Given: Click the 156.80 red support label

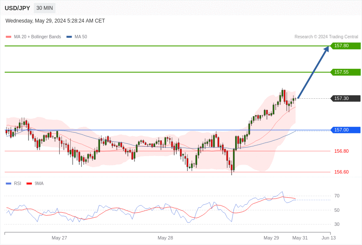Looking at the screenshot, I should pos(342,151).
